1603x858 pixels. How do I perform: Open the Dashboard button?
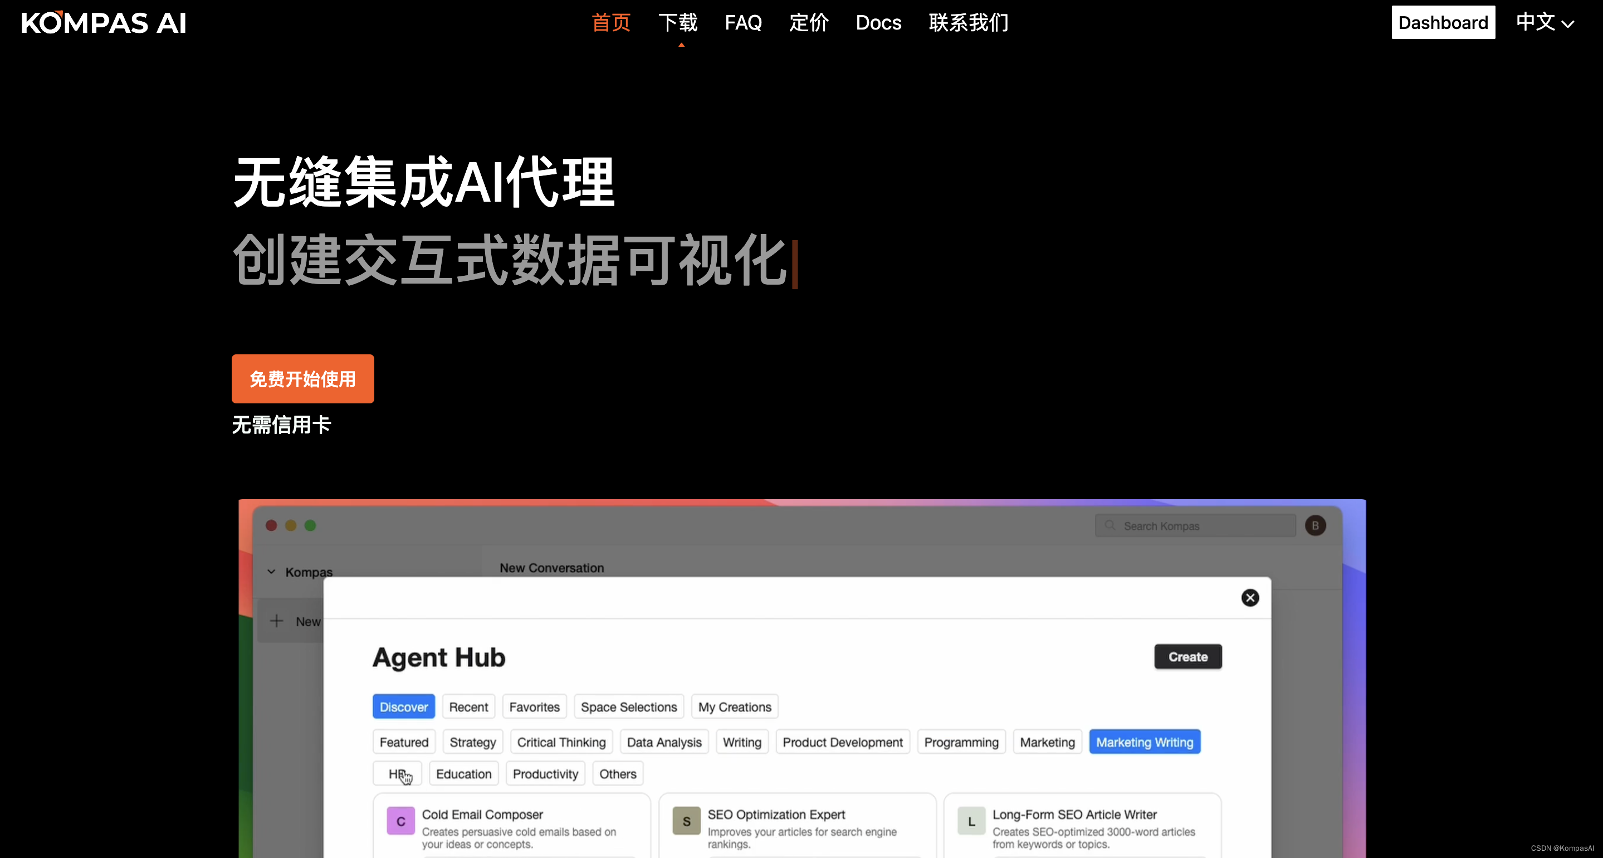[1443, 23]
